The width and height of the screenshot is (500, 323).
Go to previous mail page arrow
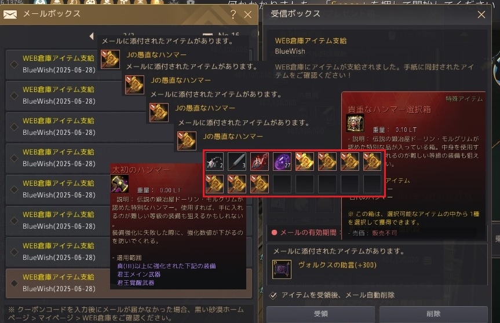(x=92, y=36)
